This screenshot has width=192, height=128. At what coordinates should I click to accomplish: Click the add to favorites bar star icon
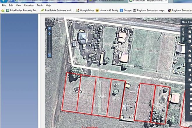(3, 10)
